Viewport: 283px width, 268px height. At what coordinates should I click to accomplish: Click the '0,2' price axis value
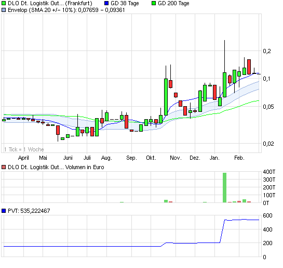pos(267,51)
